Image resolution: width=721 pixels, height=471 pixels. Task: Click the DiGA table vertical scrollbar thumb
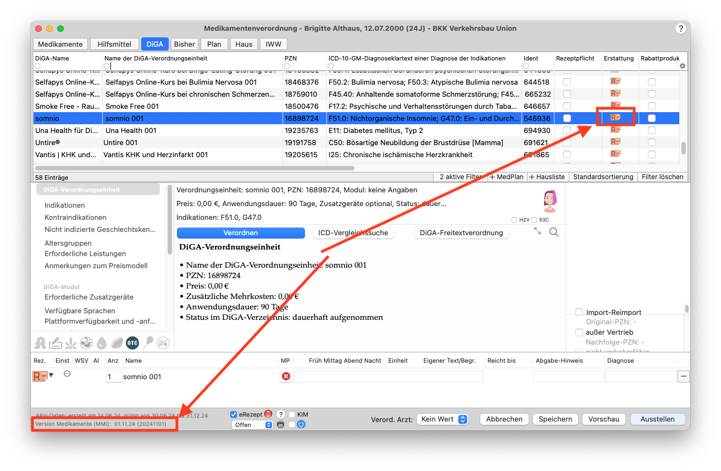click(684, 148)
